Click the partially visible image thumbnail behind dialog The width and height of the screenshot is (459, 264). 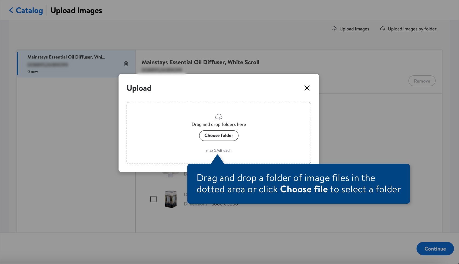[170, 174]
